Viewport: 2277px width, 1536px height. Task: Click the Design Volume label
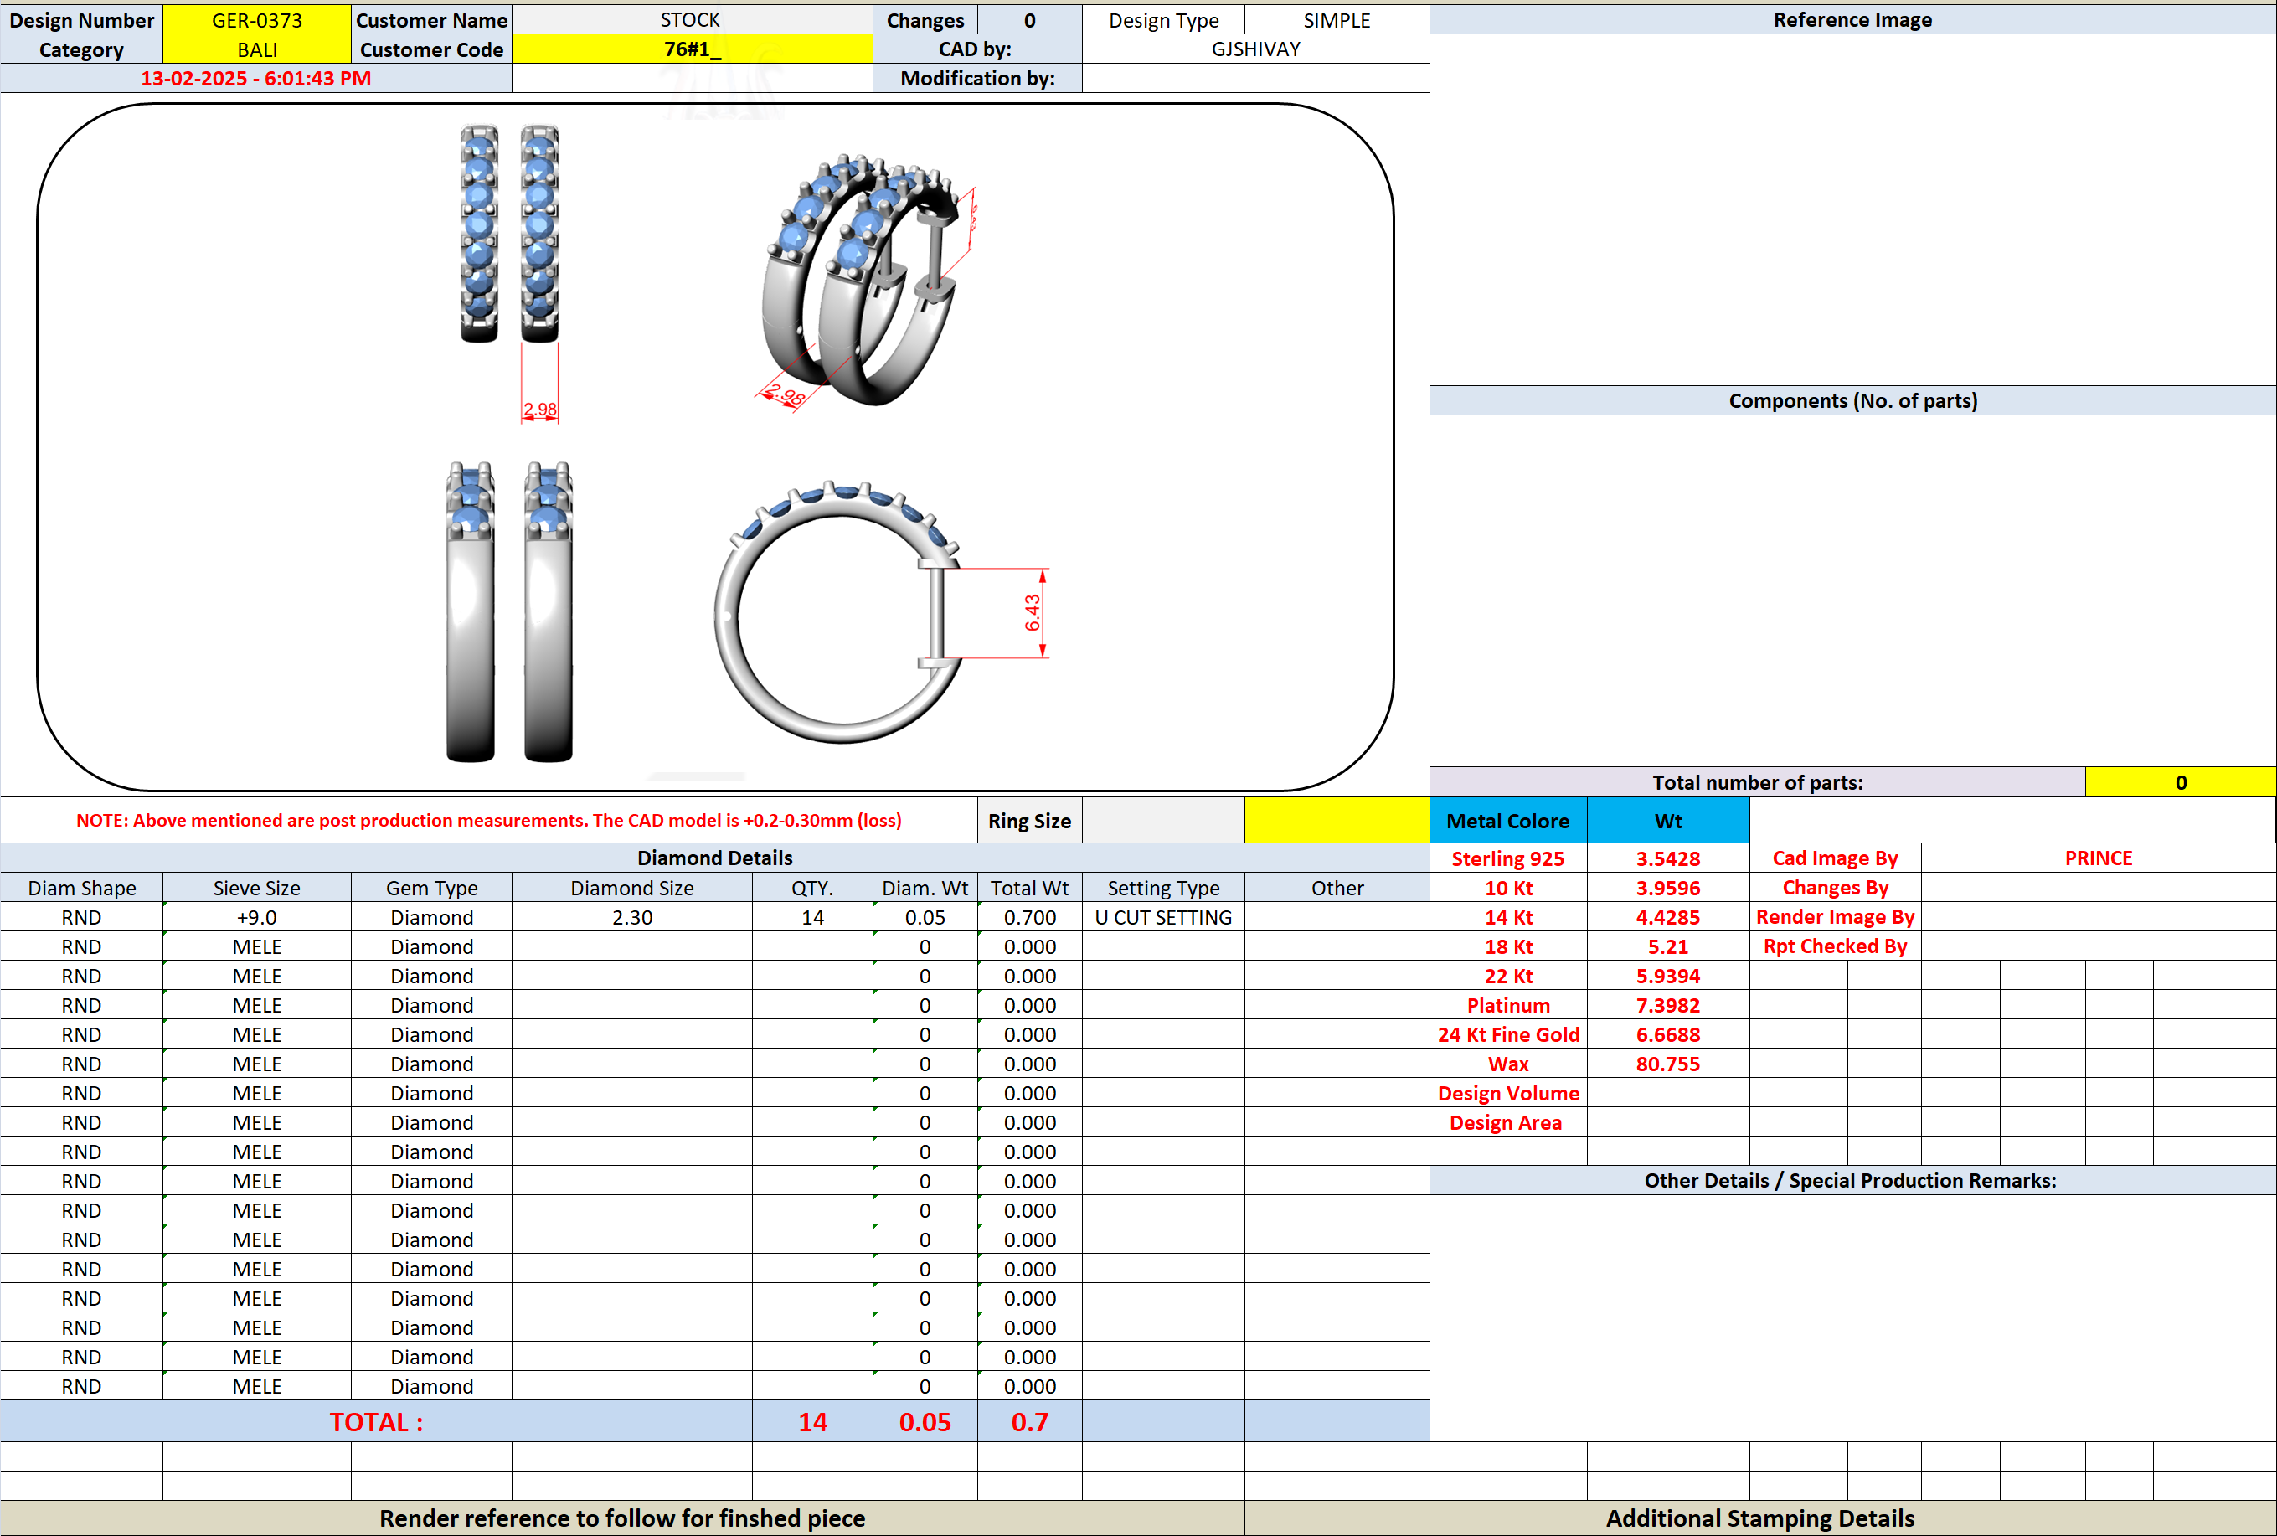pos(1508,1093)
